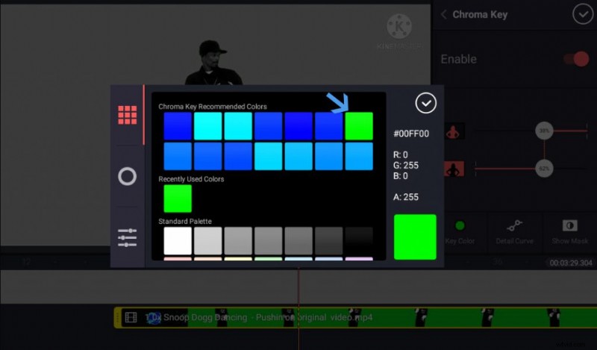Confirm color with picker checkmark
597x350 pixels.
pyautogui.click(x=425, y=103)
